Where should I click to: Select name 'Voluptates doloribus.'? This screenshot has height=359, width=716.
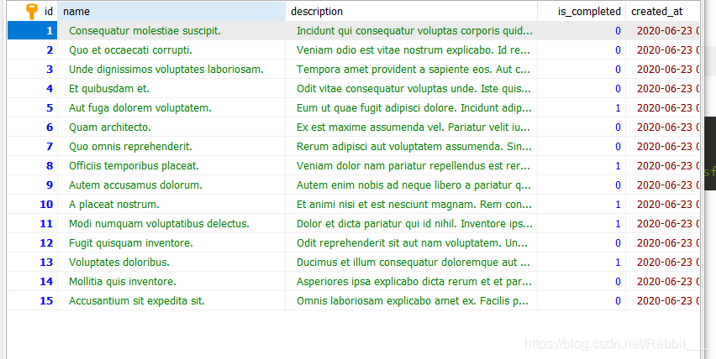point(119,262)
